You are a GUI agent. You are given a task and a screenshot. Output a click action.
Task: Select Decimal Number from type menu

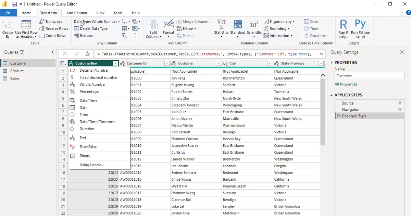click(99, 70)
